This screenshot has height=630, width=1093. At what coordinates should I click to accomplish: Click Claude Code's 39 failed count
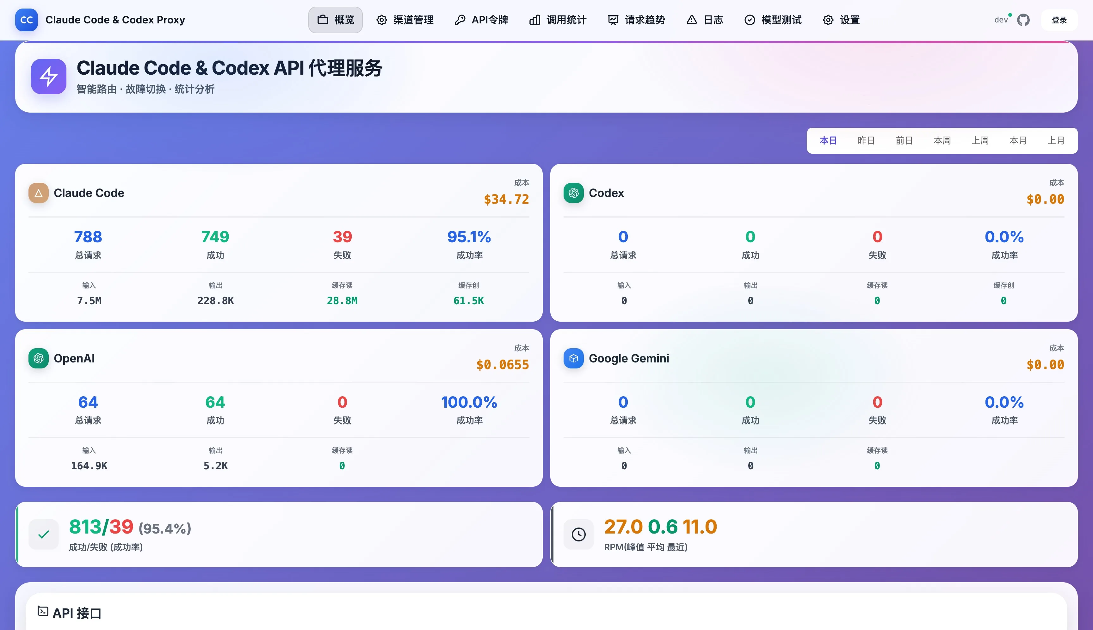(342, 237)
